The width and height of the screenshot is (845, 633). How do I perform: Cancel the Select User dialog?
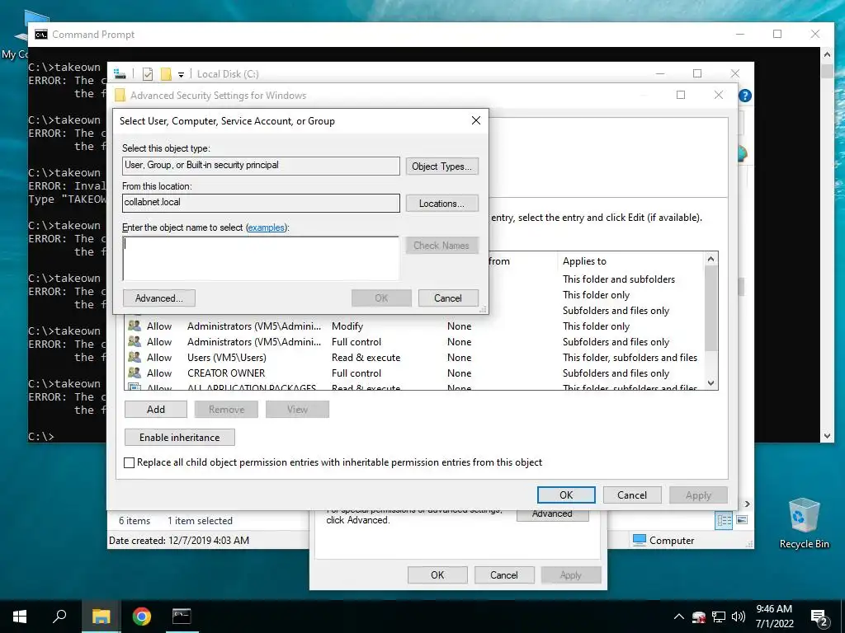(x=448, y=298)
